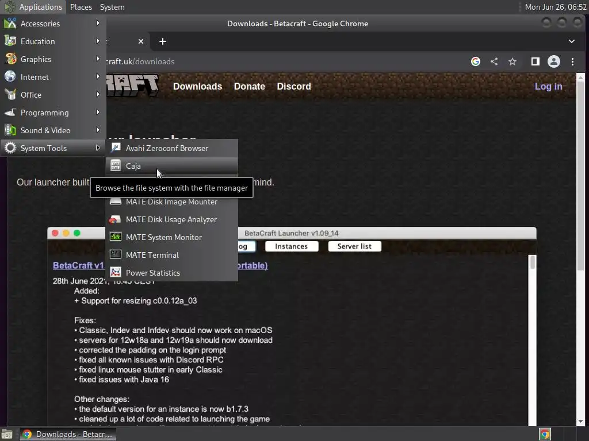589x441 pixels.
Task: Launch MATE Disk Image Mounter
Action: [x=171, y=202]
